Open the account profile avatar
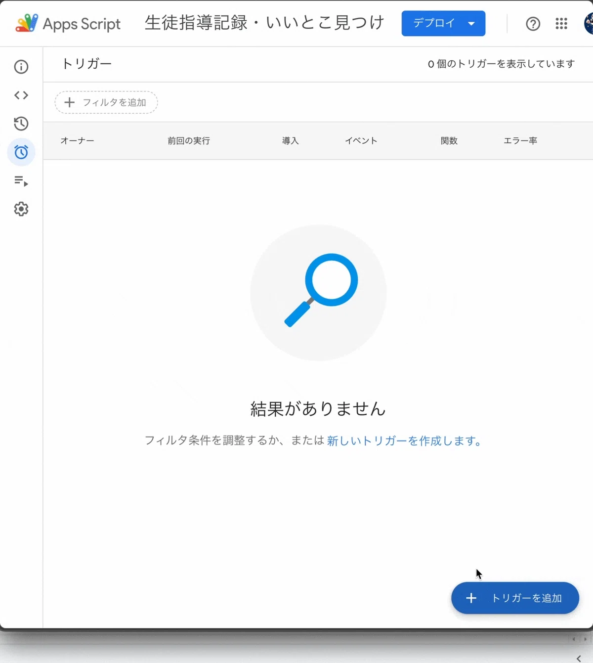The image size is (593, 663). (588, 24)
